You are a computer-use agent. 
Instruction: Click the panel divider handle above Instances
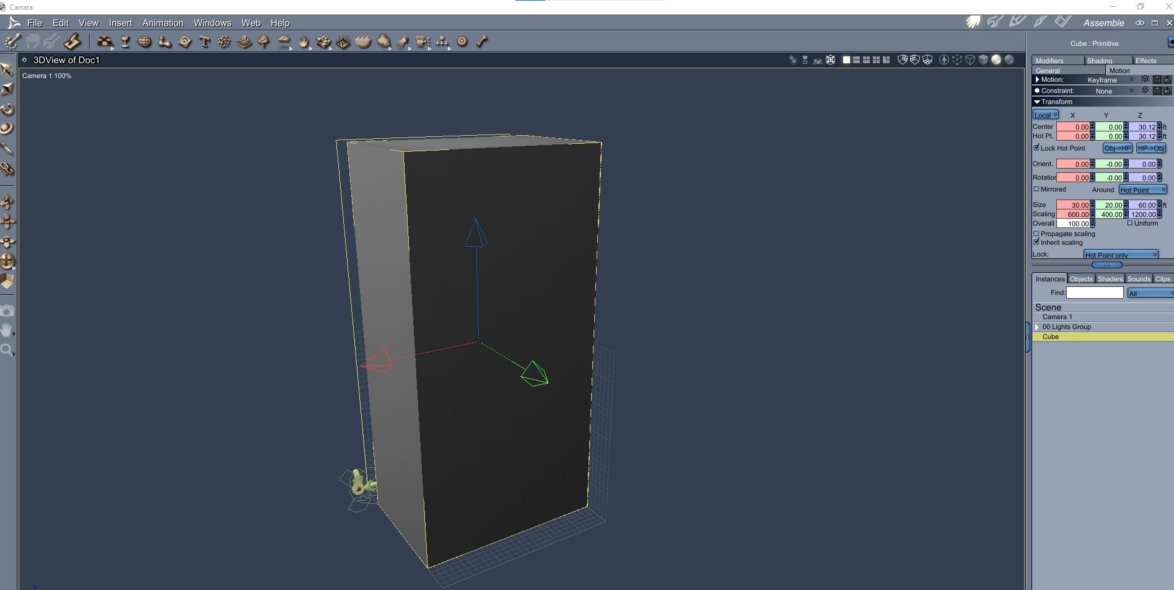tap(1106, 265)
